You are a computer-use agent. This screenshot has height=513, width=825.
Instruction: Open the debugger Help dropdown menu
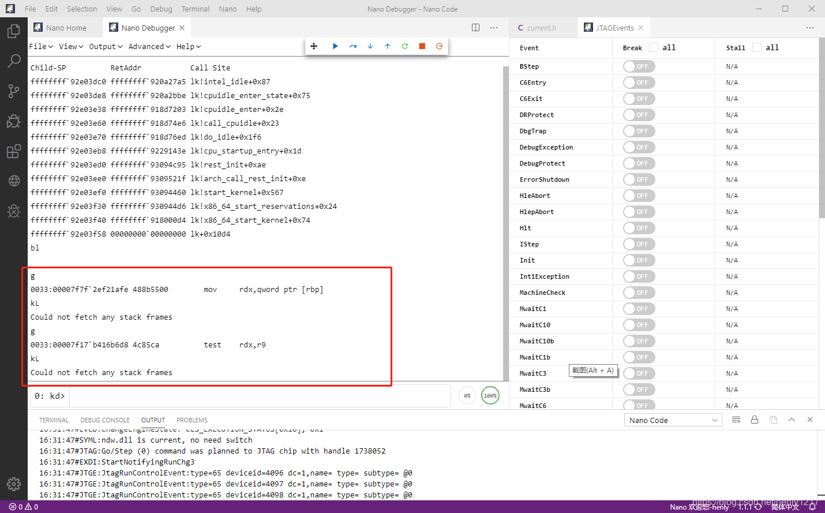coord(189,46)
